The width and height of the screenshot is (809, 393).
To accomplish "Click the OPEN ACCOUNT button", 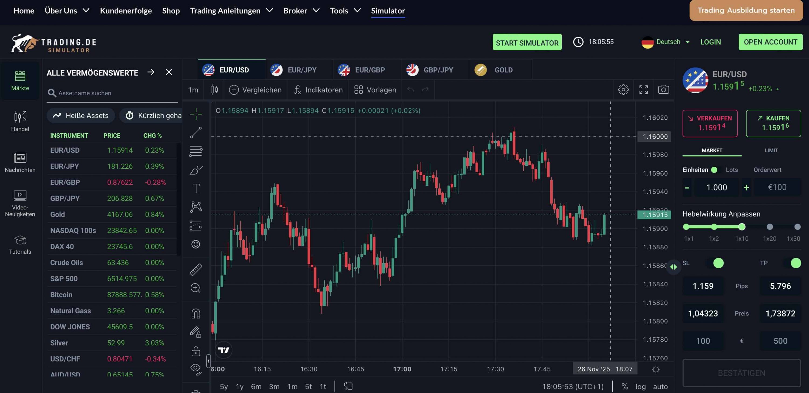I will tap(770, 42).
